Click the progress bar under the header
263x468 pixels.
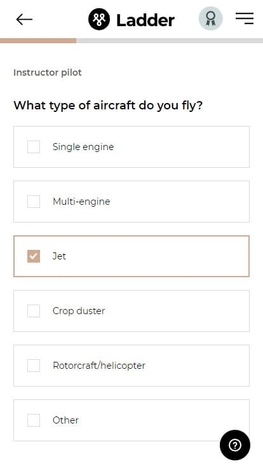(131, 41)
